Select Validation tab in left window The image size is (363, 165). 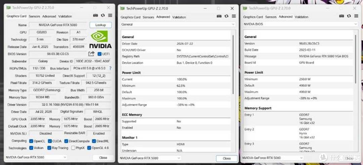(65, 16)
